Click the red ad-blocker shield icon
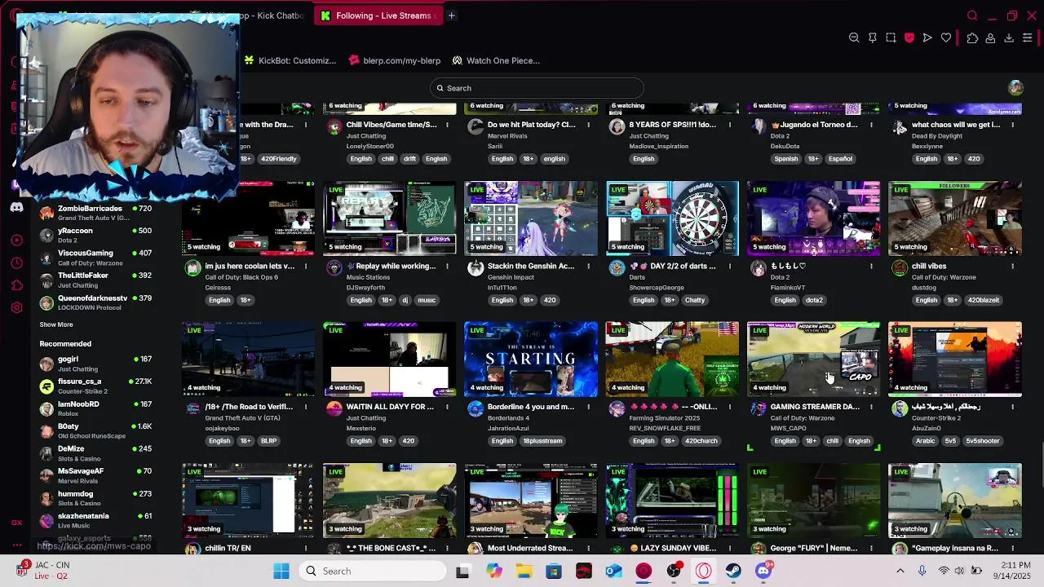The height and width of the screenshot is (587, 1044). [909, 38]
